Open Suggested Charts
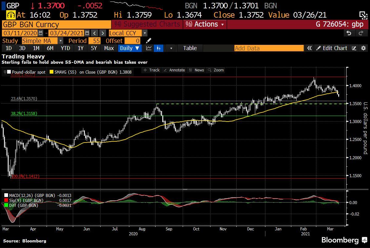 click(x=147, y=24)
